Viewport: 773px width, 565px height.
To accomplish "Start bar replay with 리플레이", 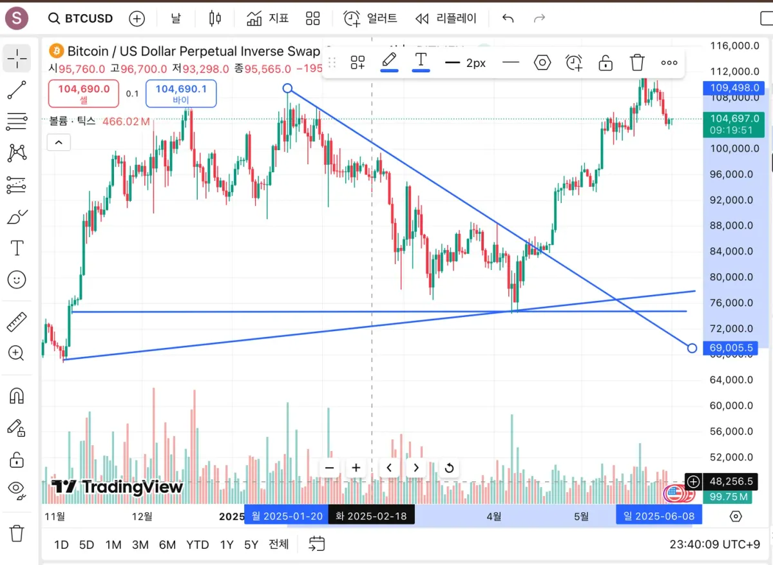I will 446,19.
